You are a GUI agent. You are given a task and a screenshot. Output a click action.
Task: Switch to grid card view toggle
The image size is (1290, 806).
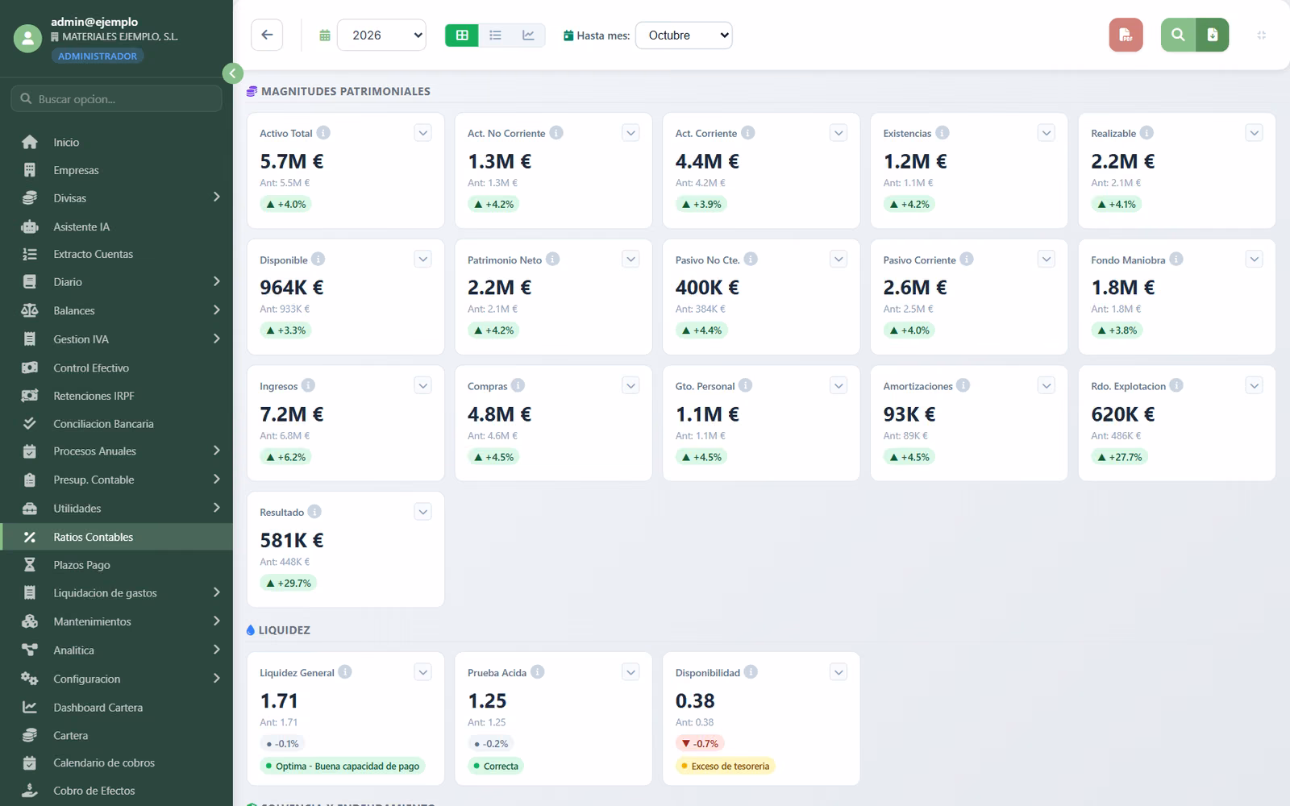(x=462, y=35)
